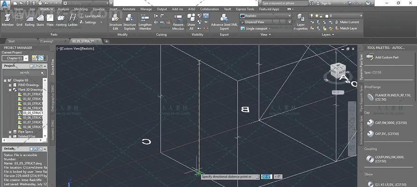Select the Ladder tool
Viewport: 417px width, 187px height.
73,19
